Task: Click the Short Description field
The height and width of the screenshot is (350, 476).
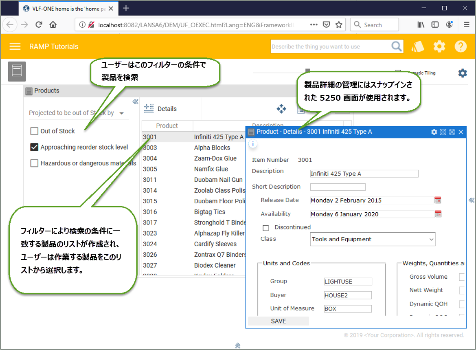Action: pos(338,187)
